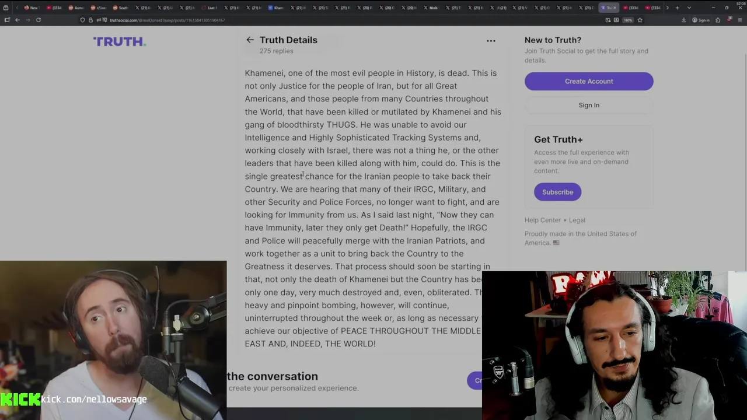Click the 160% zoom level indicator
Screen dimensions: 747x420
[x=628, y=20]
